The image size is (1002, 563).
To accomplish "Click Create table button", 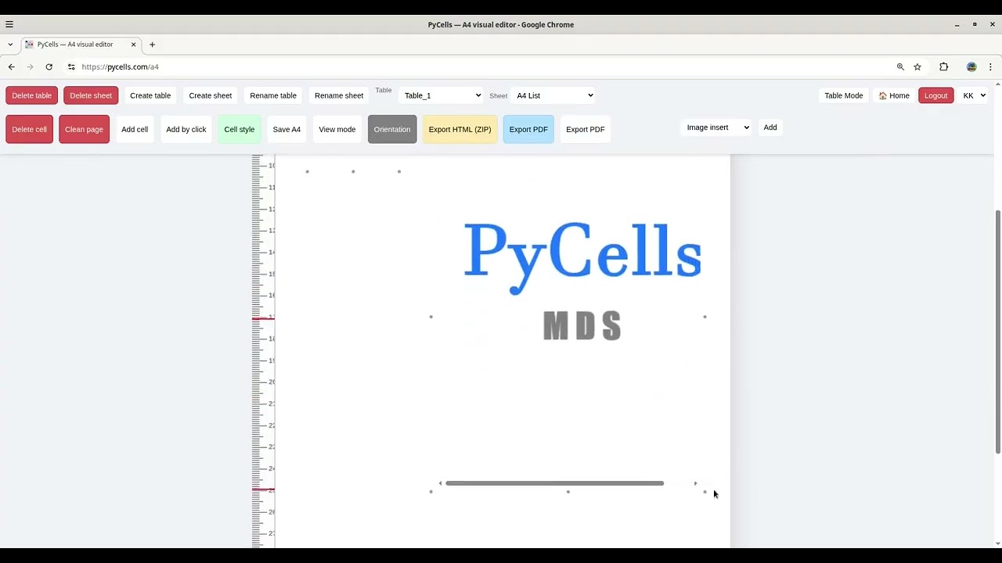I will pyautogui.click(x=150, y=95).
